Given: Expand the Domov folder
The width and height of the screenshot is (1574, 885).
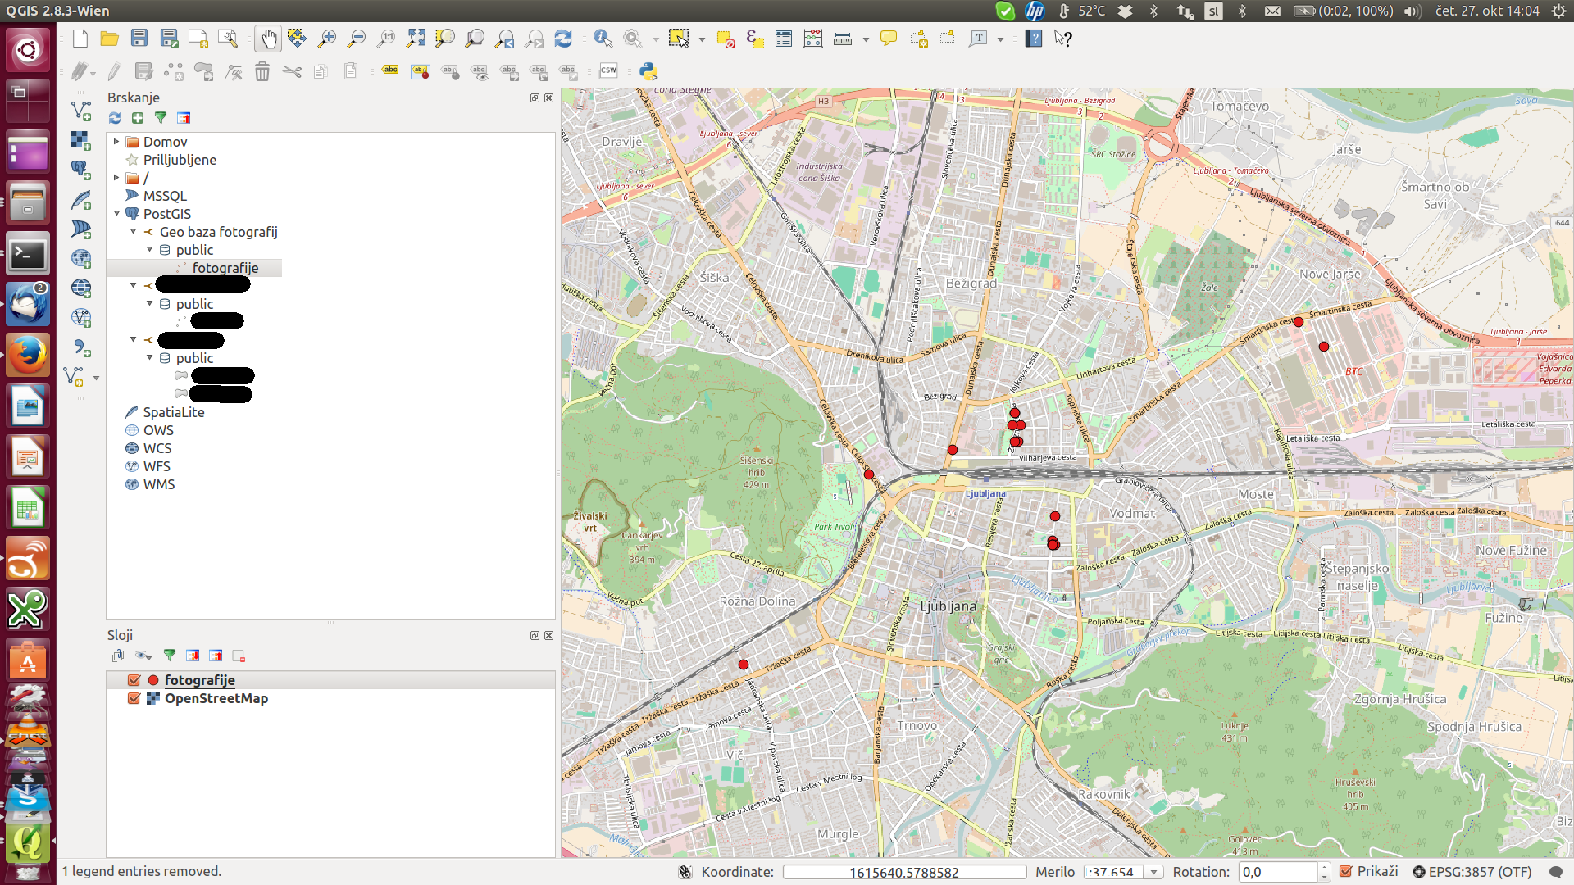Looking at the screenshot, I should coord(116,142).
